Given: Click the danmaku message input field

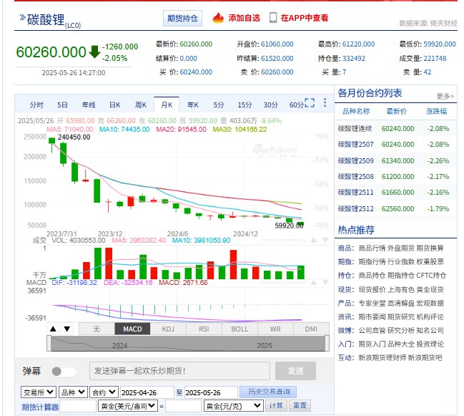Looking at the screenshot, I should (179, 371).
